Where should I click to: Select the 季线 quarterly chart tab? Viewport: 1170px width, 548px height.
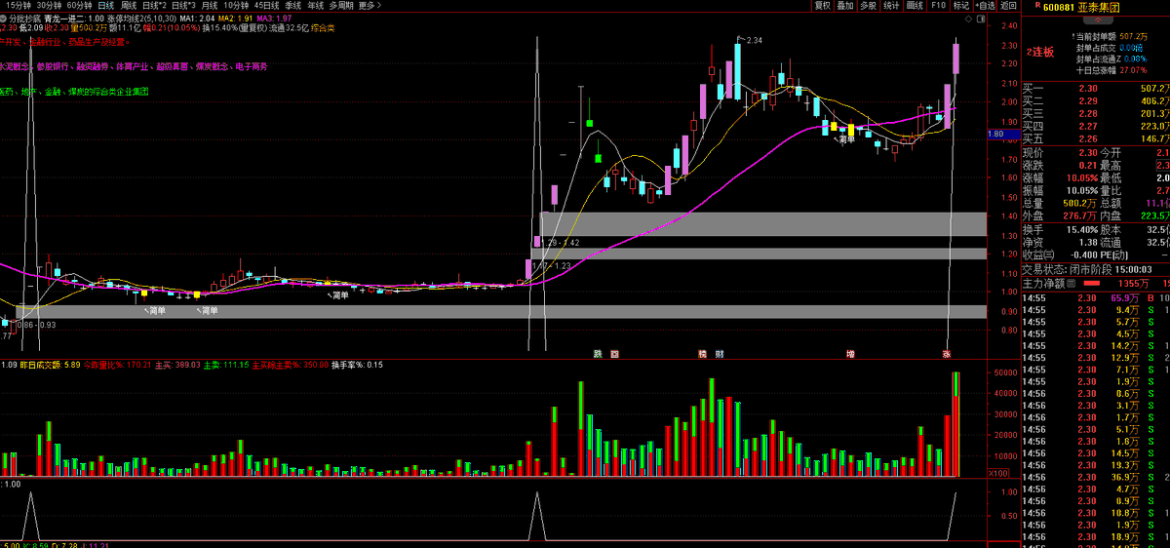pyautogui.click(x=292, y=5)
